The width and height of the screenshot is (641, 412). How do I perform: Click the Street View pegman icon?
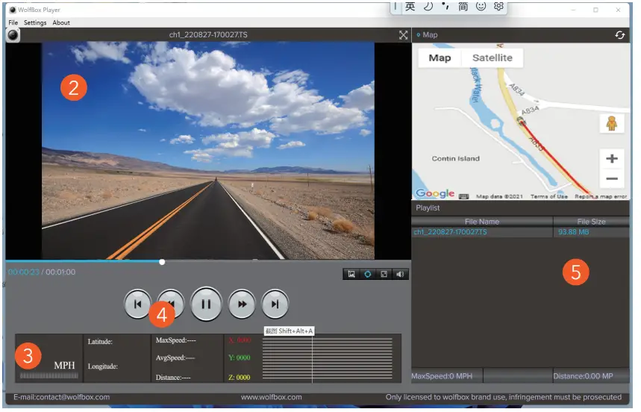point(612,124)
